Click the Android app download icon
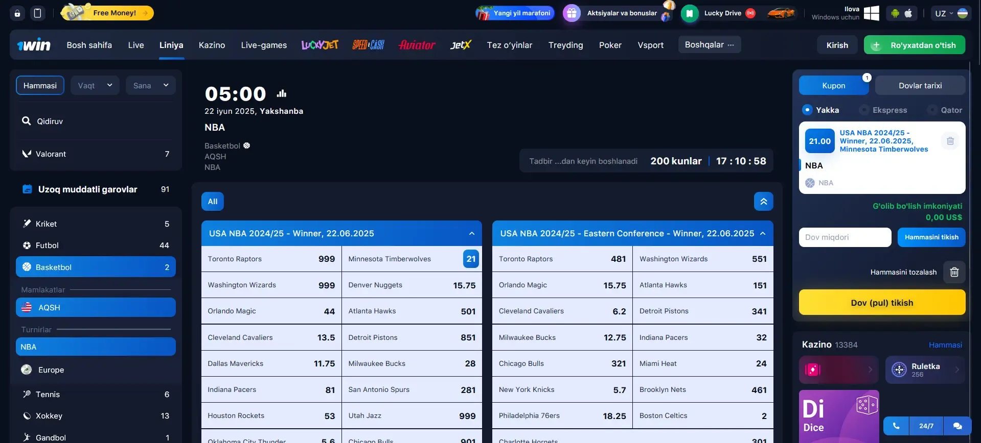Viewport: 981px width, 443px height. [895, 13]
